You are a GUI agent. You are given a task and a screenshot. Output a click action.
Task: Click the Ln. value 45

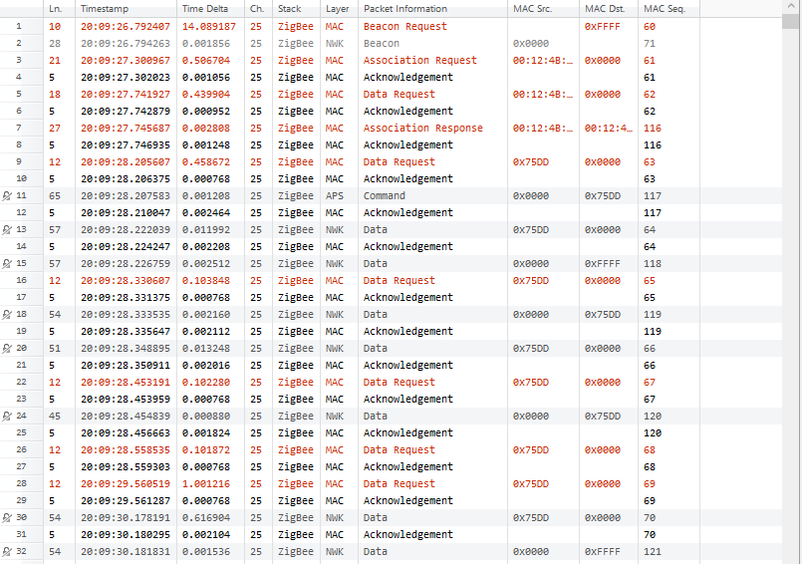[x=55, y=417]
